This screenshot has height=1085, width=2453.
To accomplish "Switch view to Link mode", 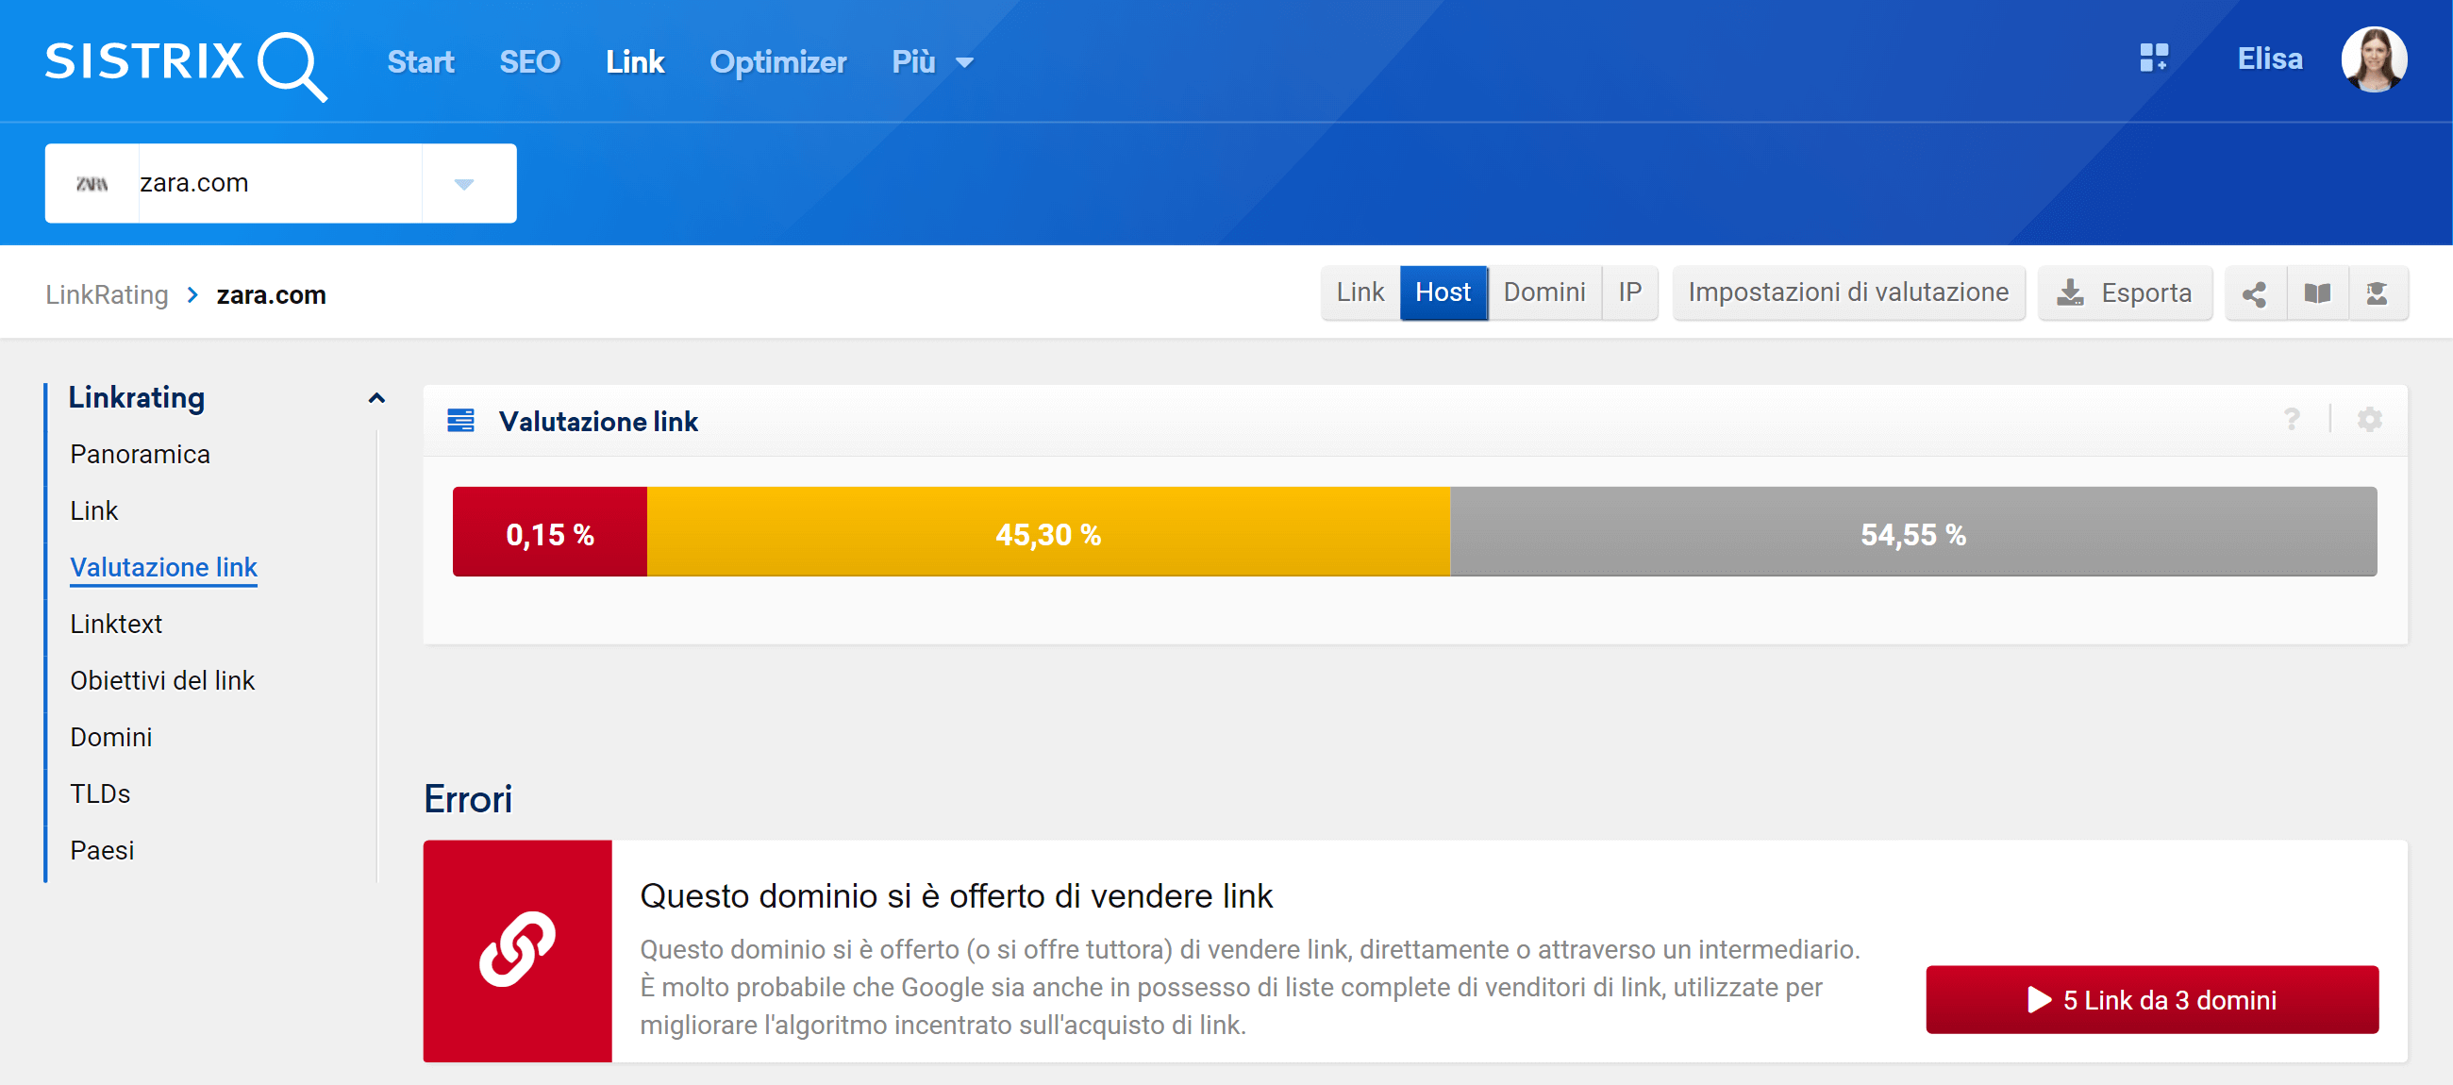I will pyautogui.click(x=1359, y=292).
